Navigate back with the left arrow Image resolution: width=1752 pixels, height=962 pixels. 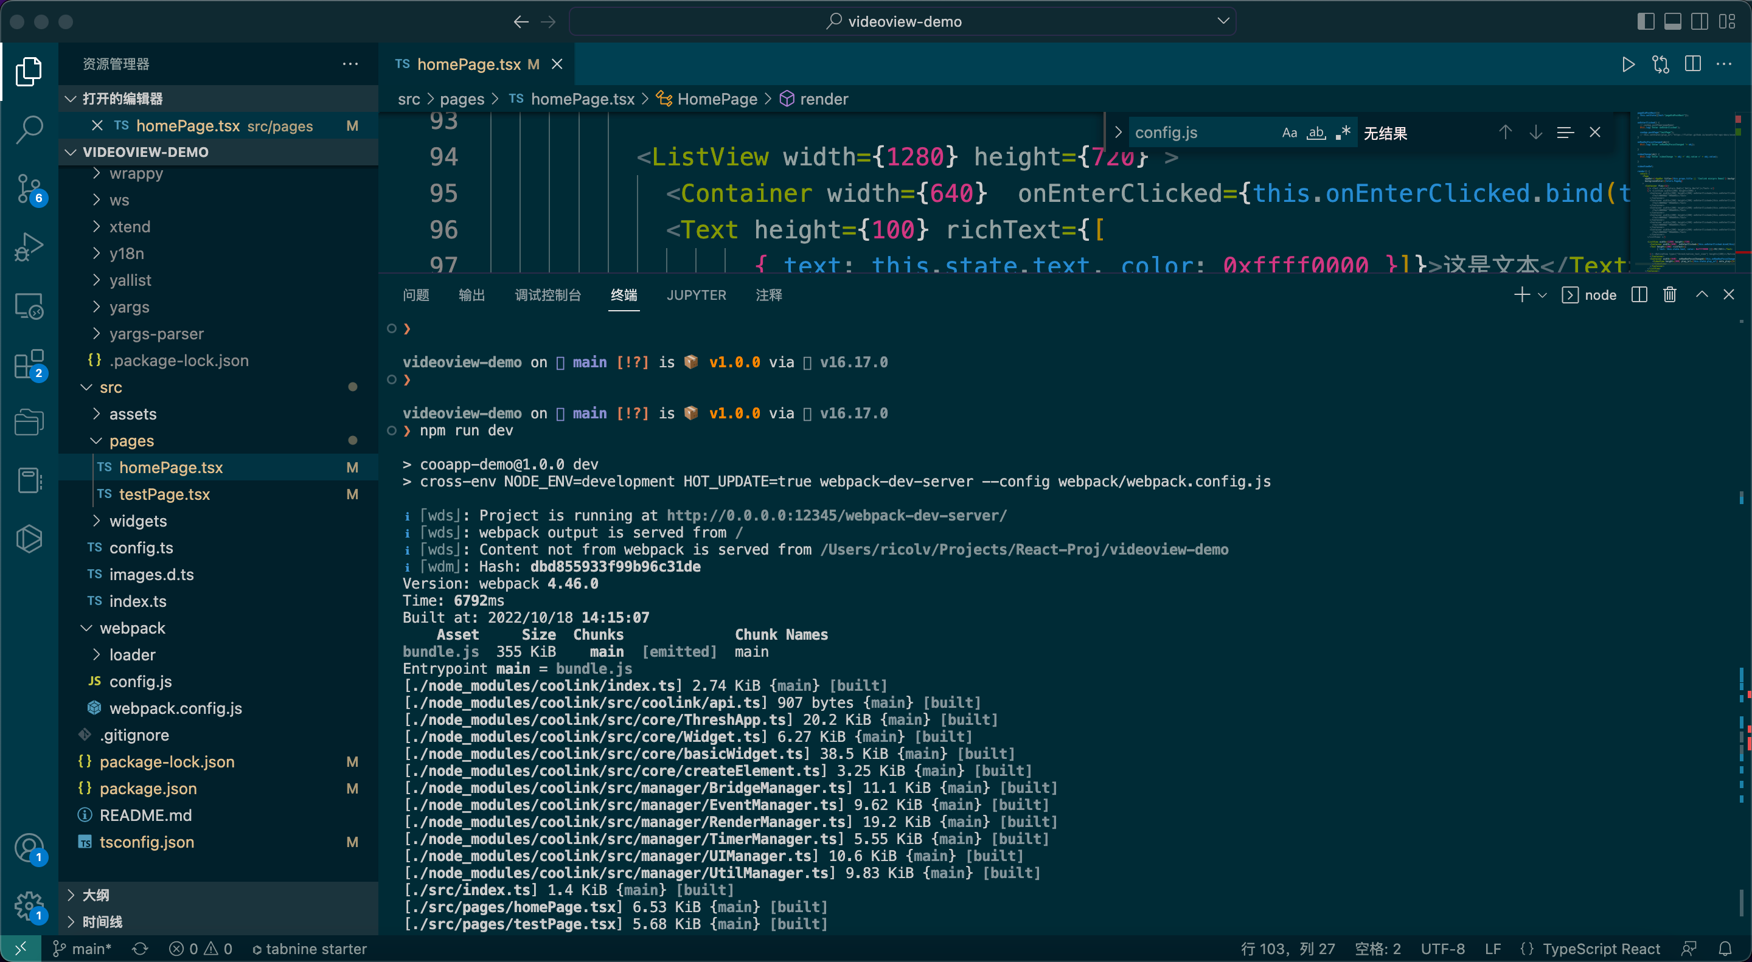[x=521, y=22]
